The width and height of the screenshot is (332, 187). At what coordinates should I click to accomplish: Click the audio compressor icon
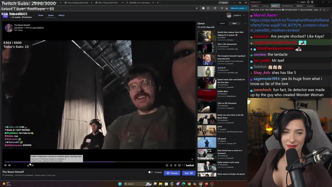point(32,165)
